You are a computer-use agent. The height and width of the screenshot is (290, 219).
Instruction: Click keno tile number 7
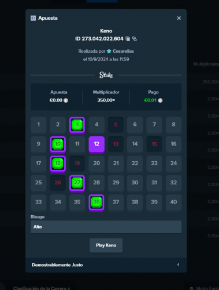pos(154,125)
